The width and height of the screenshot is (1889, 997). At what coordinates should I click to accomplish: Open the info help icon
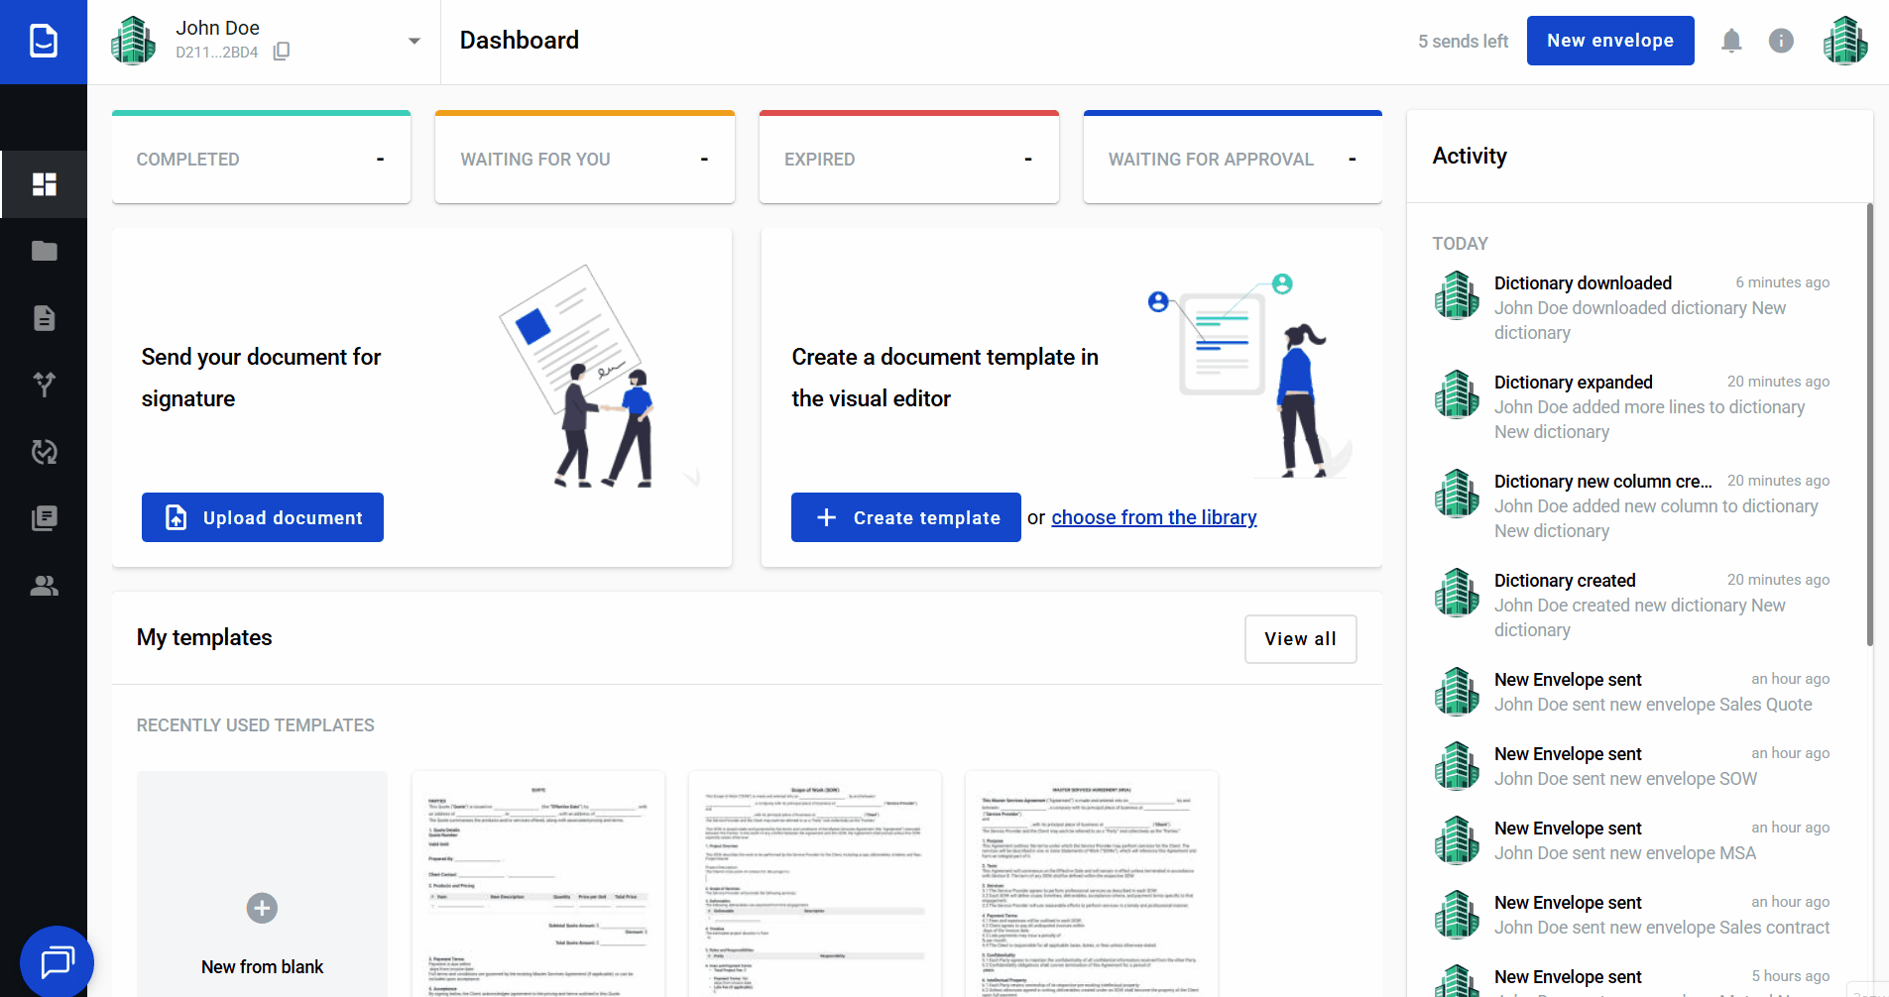click(x=1781, y=41)
